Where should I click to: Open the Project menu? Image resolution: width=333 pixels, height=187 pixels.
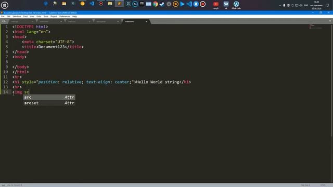[x=54, y=16]
